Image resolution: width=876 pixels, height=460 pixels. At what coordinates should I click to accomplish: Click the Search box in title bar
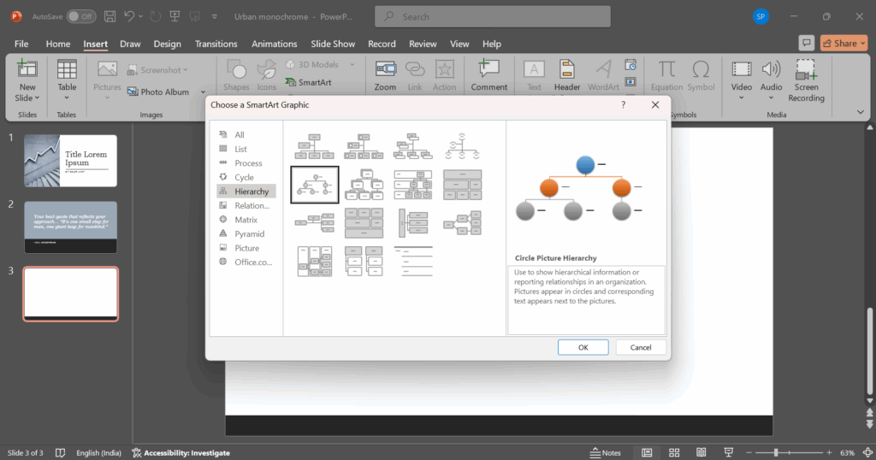(492, 16)
